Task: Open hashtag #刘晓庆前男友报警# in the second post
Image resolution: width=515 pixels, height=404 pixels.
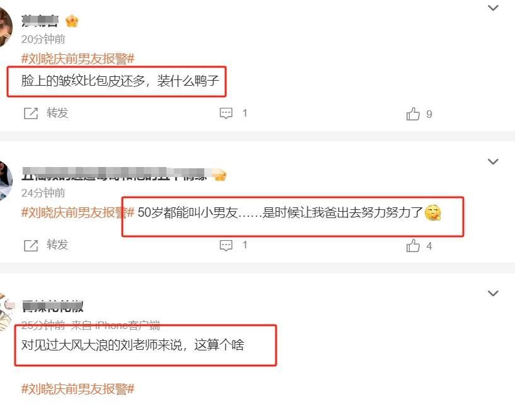Action: 78,212
